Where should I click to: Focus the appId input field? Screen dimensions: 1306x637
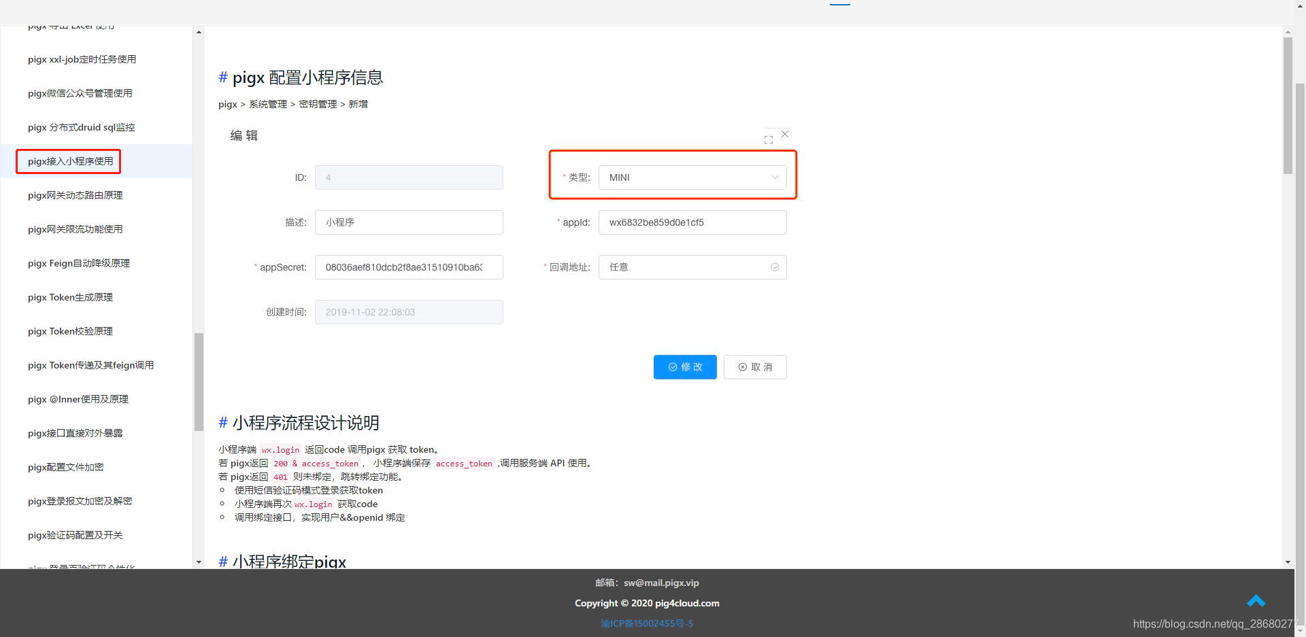click(692, 222)
